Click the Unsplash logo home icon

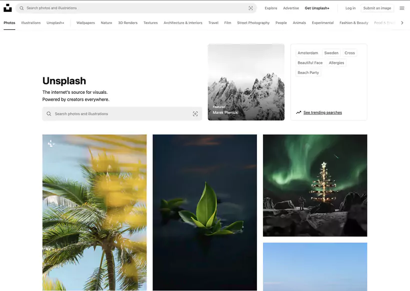click(x=7, y=8)
